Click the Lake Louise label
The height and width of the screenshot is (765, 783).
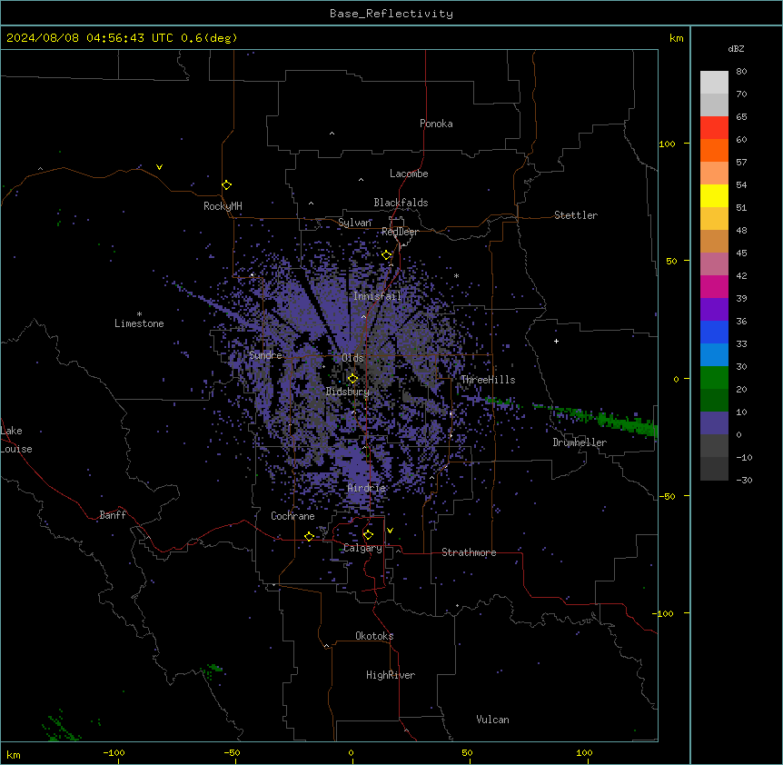coord(16,440)
